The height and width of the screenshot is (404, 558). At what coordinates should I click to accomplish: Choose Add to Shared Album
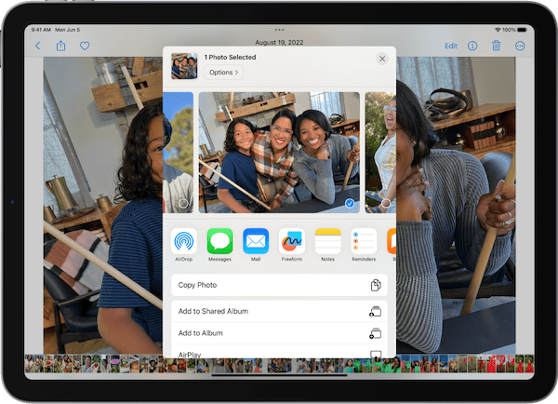point(279,311)
